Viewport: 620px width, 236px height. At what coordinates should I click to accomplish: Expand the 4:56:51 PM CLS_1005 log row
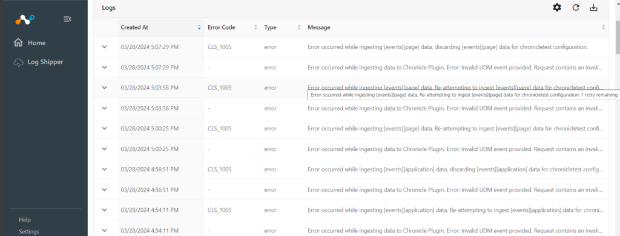point(104,169)
